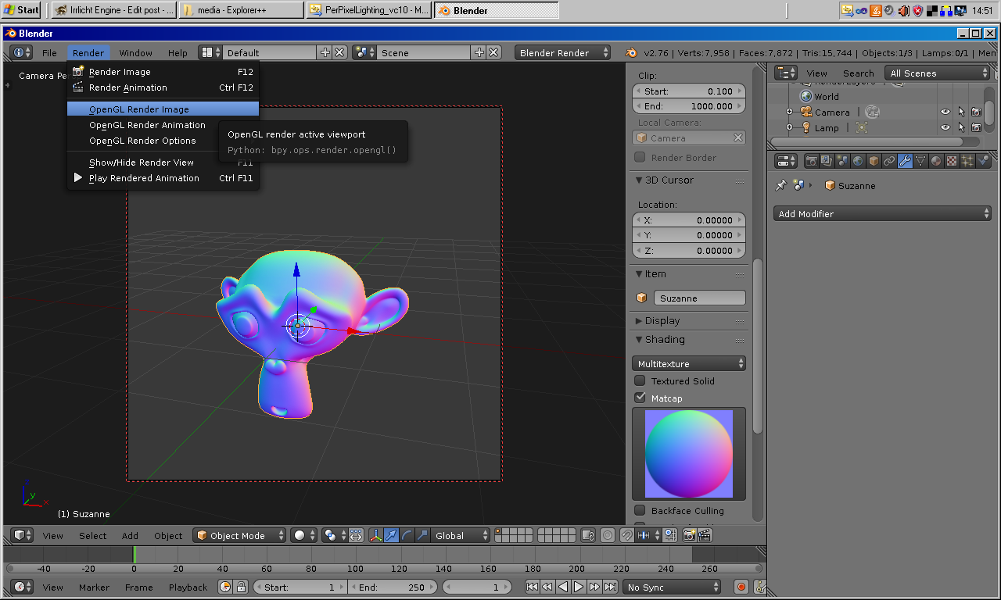Open the Object properties tab (cube icon)
The image size is (1001, 600).
[x=874, y=161]
